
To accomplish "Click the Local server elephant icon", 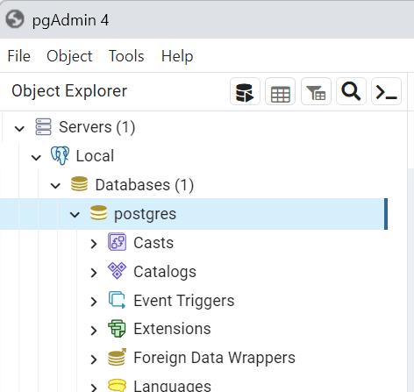I will [60, 155].
